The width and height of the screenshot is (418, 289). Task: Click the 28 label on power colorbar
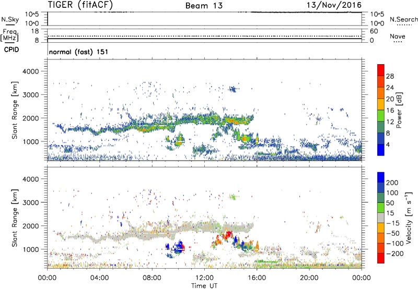pos(390,76)
